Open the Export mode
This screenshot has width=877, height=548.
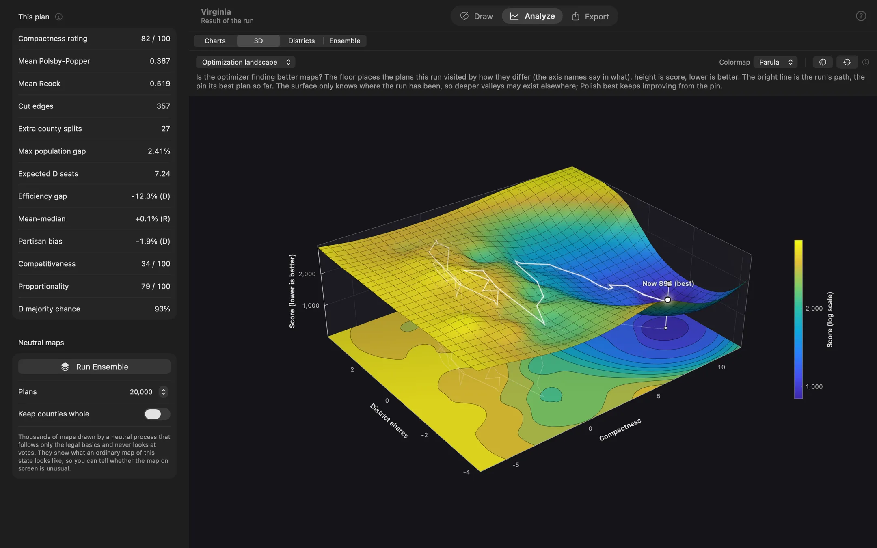590,16
